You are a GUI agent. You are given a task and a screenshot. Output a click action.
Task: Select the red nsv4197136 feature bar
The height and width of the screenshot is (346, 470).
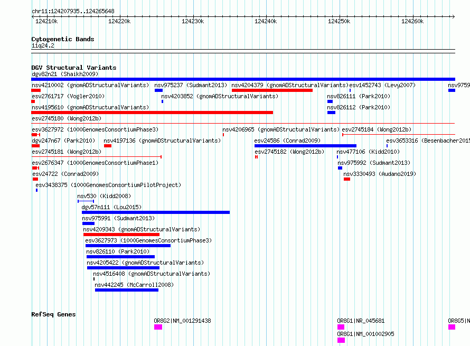pos(108,146)
